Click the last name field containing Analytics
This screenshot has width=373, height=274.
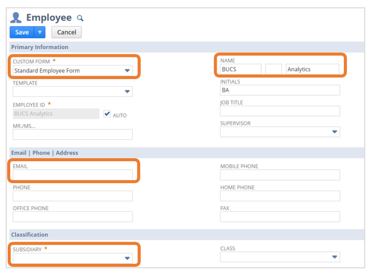tap(312, 70)
